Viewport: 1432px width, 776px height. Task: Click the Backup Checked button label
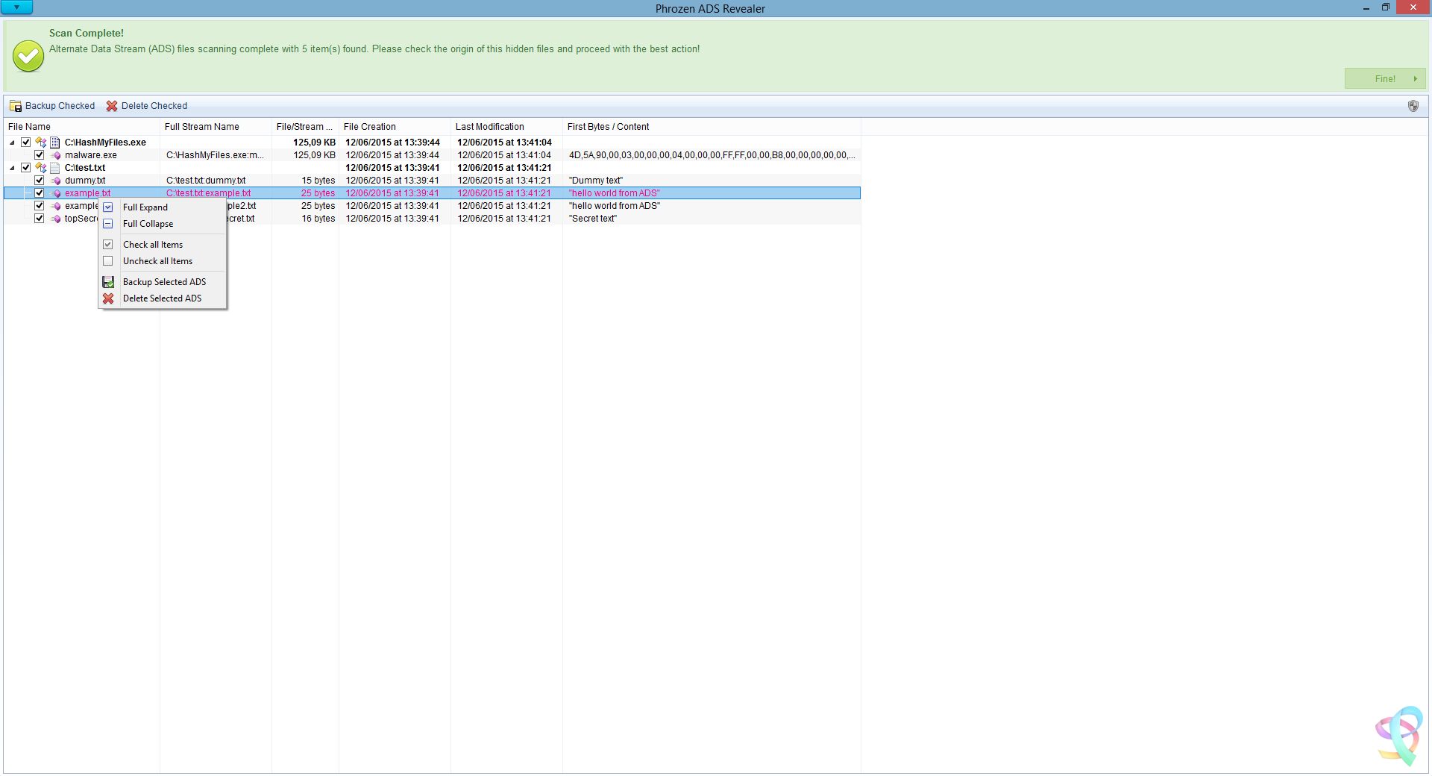(x=60, y=106)
